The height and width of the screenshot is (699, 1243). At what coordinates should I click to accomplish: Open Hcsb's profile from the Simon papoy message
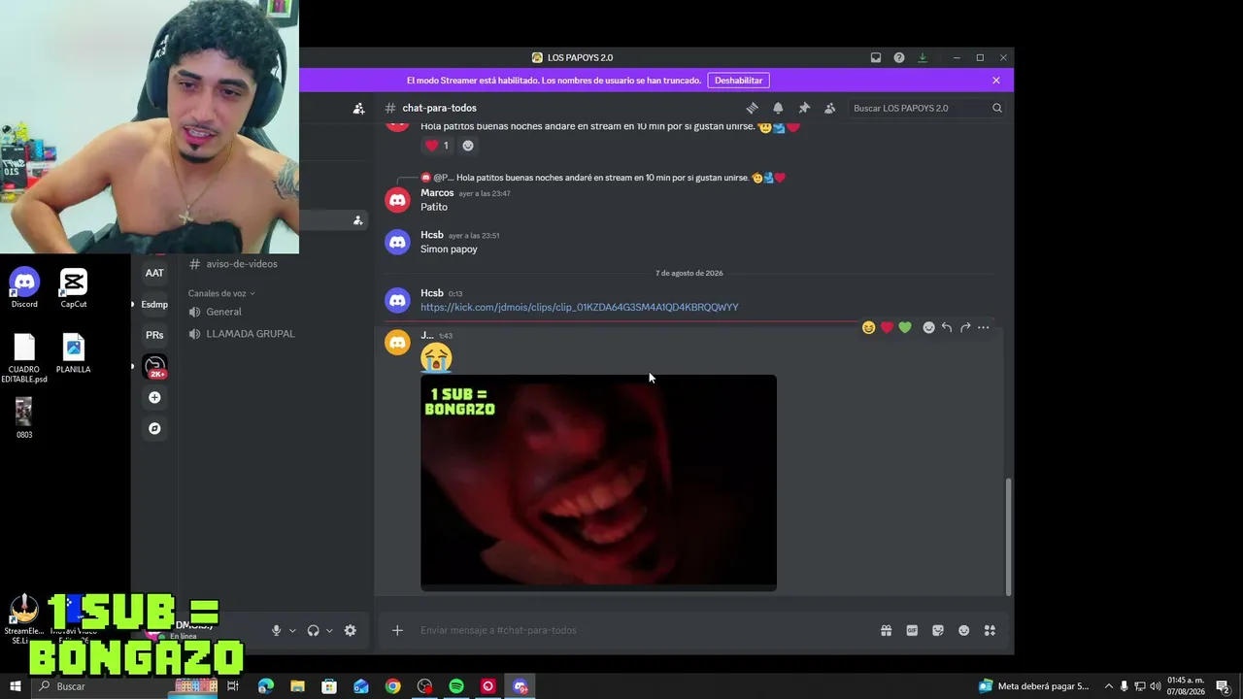(432, 235)
